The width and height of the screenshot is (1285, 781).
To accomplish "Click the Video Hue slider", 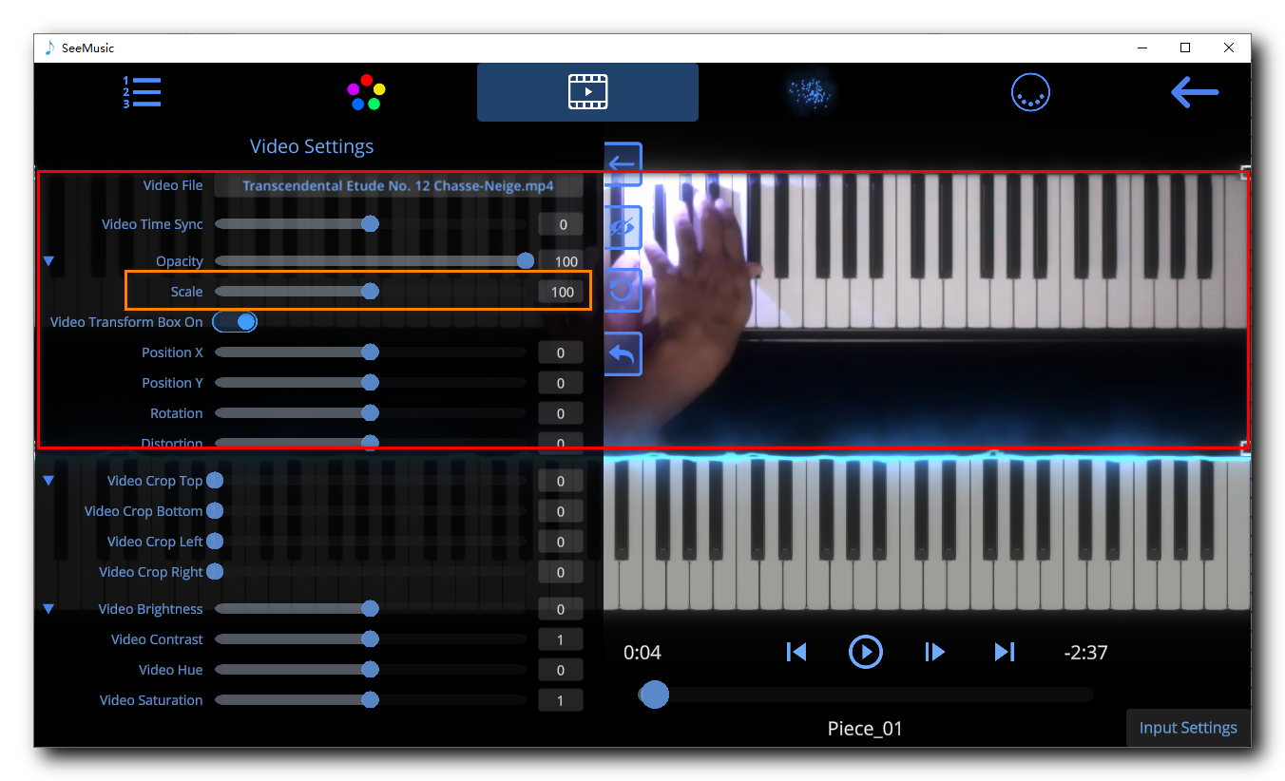I will [x=371, y=670].
